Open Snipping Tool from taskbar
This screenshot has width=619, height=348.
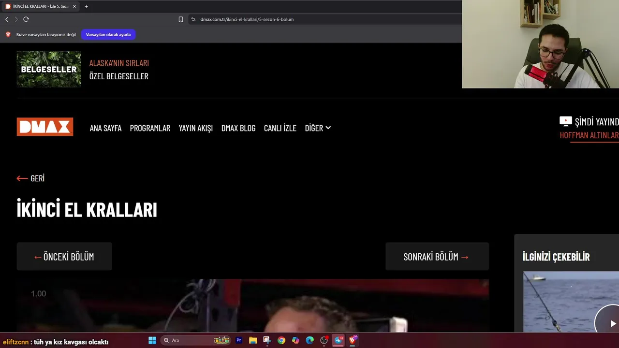[267, 340]
